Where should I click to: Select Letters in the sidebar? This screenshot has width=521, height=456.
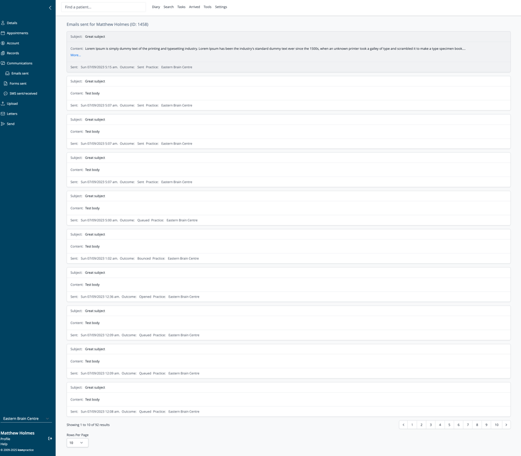coord(12,114)
